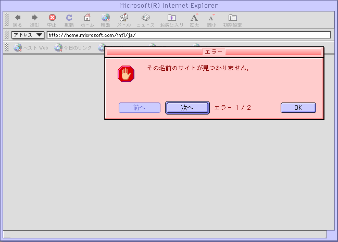Click the favorites bar grip handle

(x=7, y=47)
